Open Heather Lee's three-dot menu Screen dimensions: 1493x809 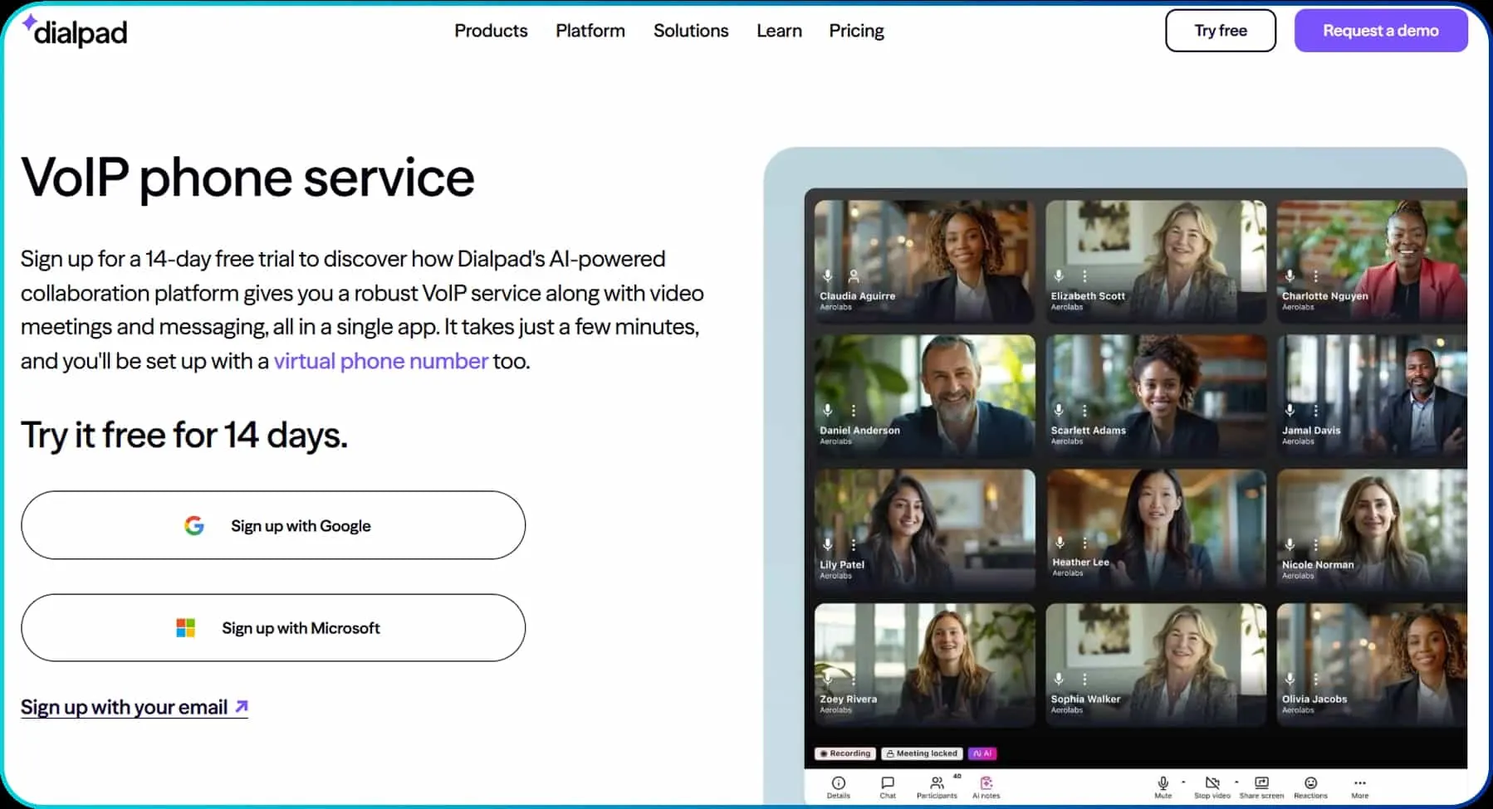[1084, 542]
